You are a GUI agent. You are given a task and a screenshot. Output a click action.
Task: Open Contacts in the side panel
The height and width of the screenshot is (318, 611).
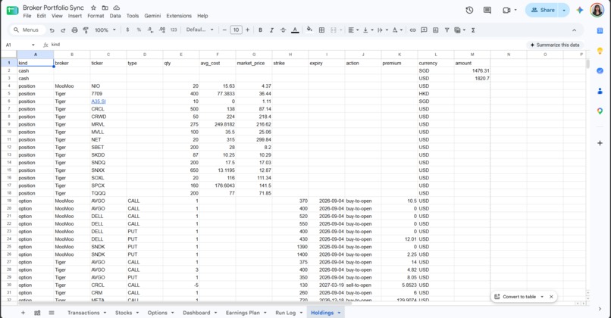(x=600, y=91)
